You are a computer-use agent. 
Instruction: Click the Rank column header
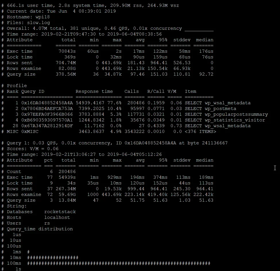tap(13, 91)
